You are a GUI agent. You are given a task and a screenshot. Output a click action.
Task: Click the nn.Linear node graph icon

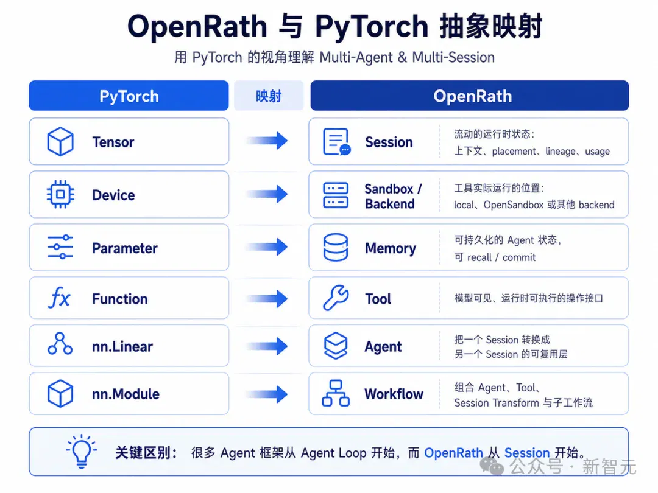(x=60, y=344)
